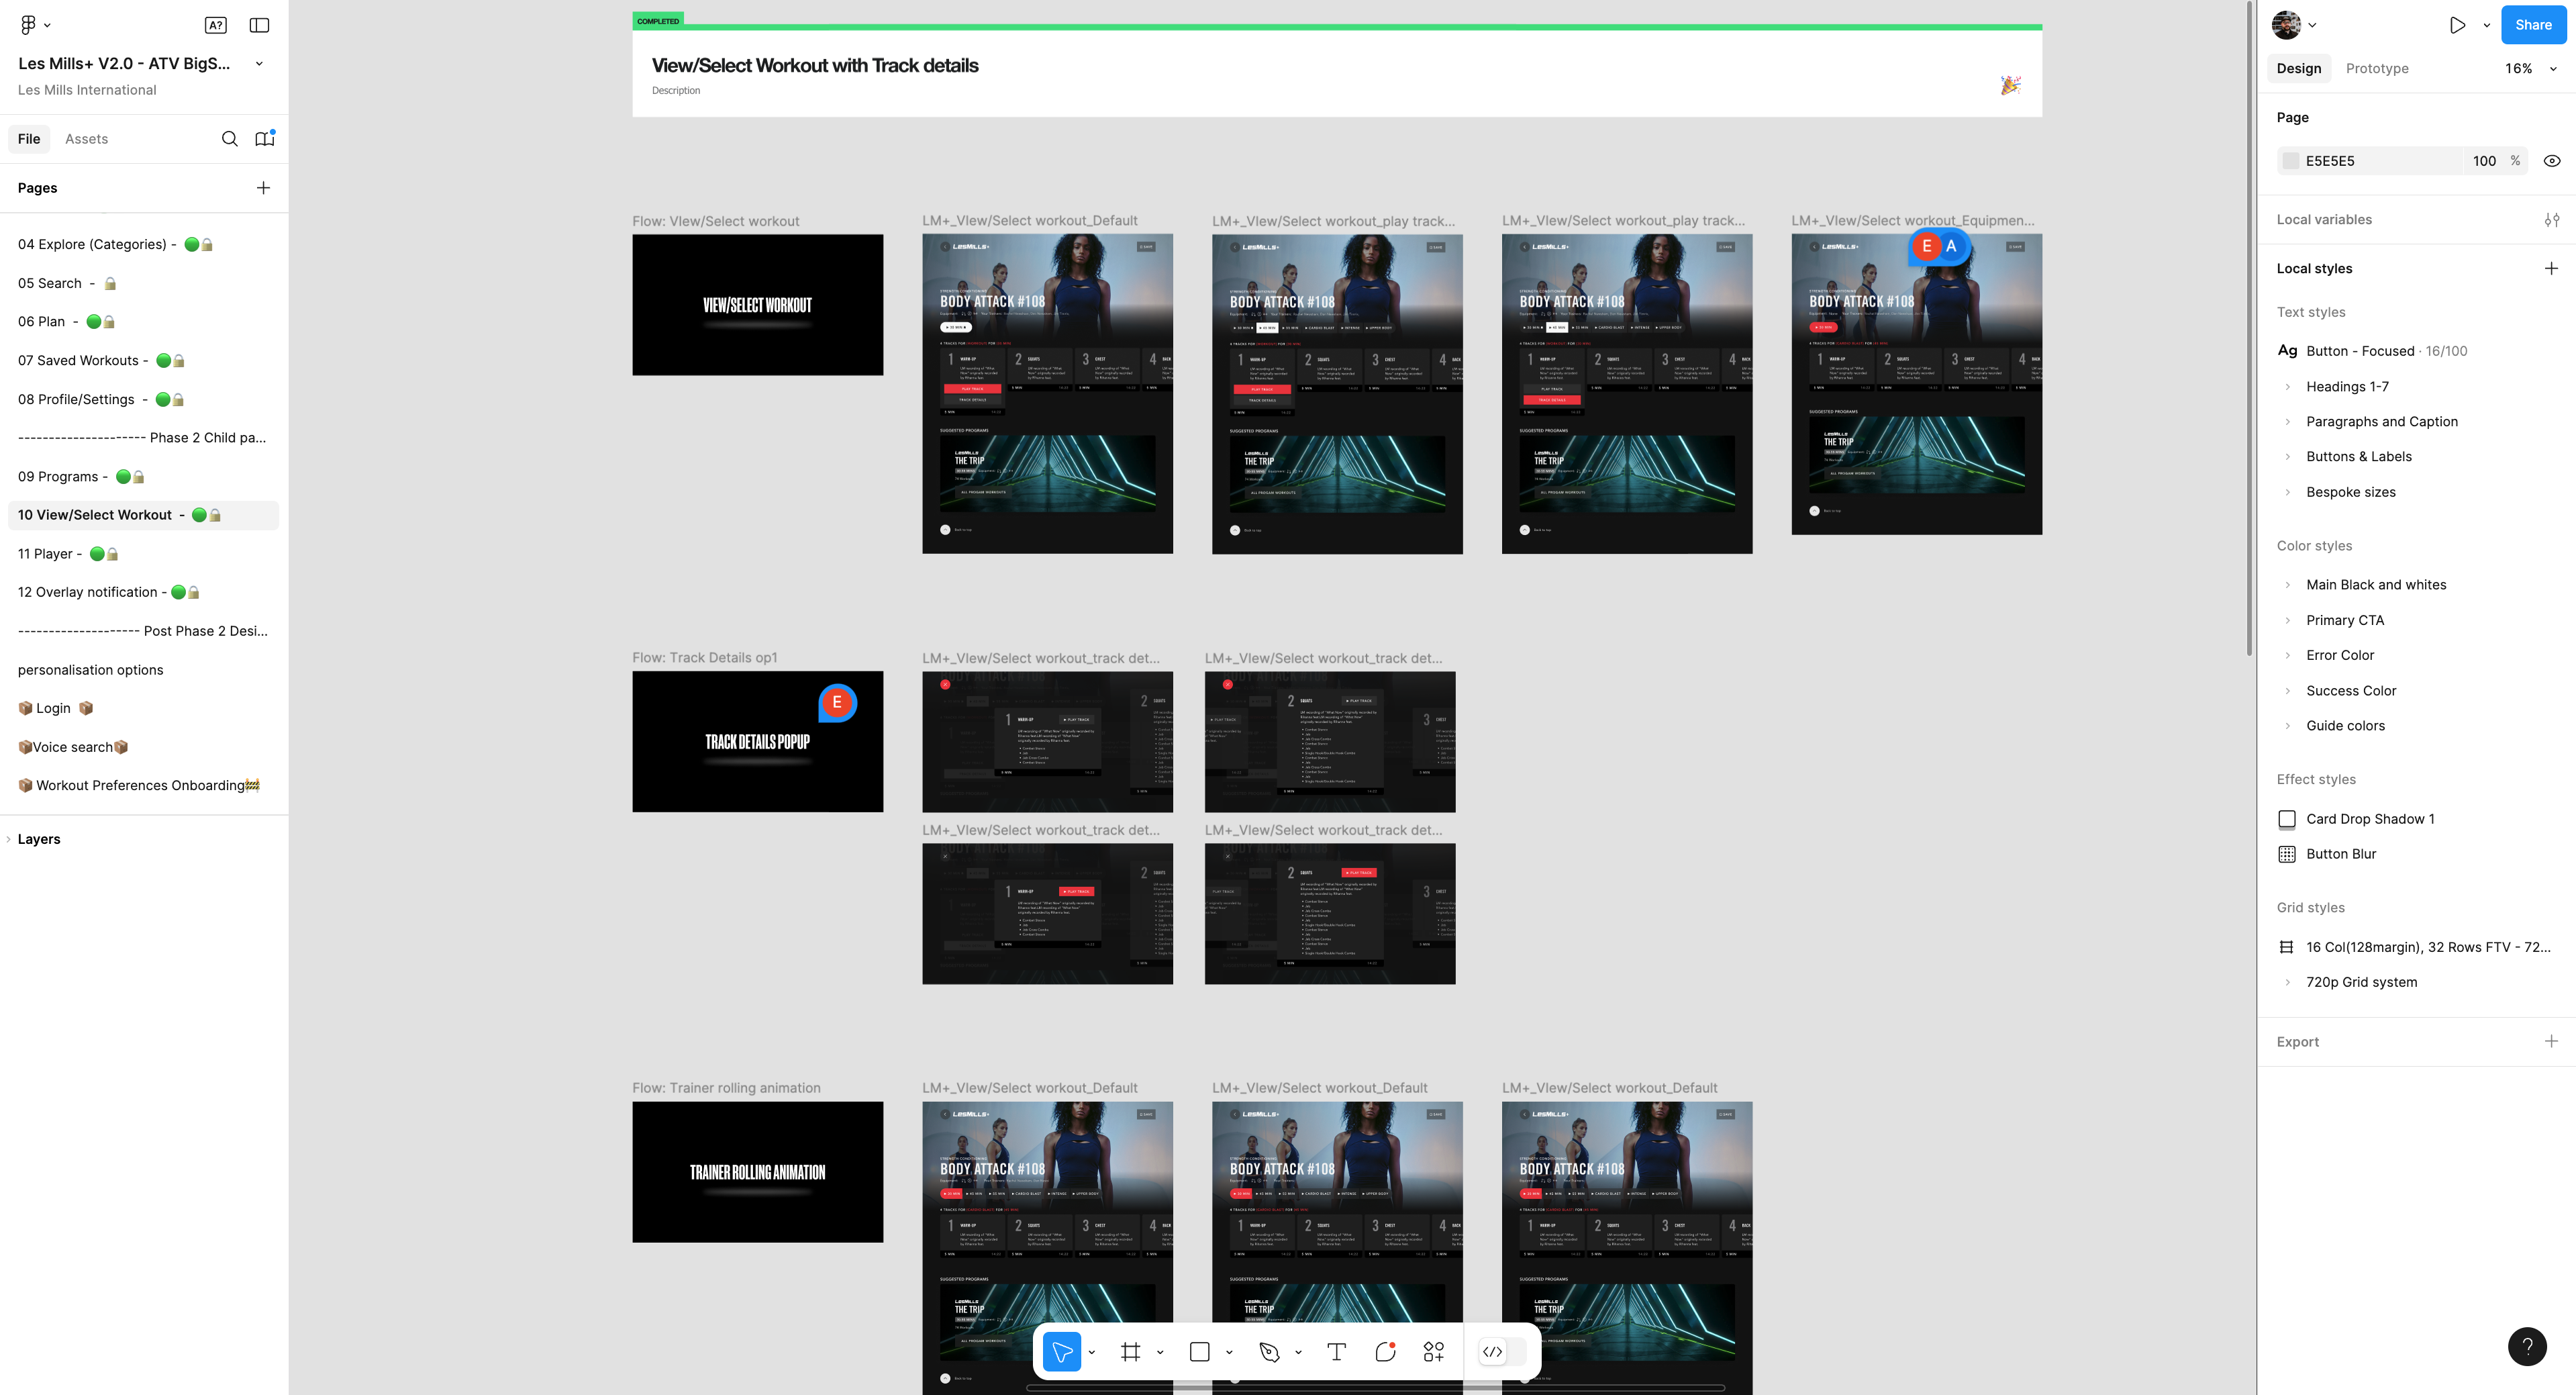Click the E5E5E5 page color swatch

[2290, 161]
